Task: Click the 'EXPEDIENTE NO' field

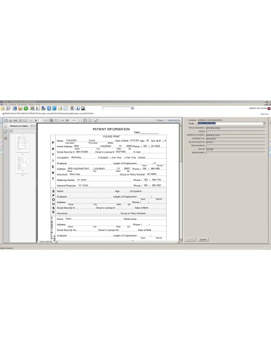Action: pos(235,139)
